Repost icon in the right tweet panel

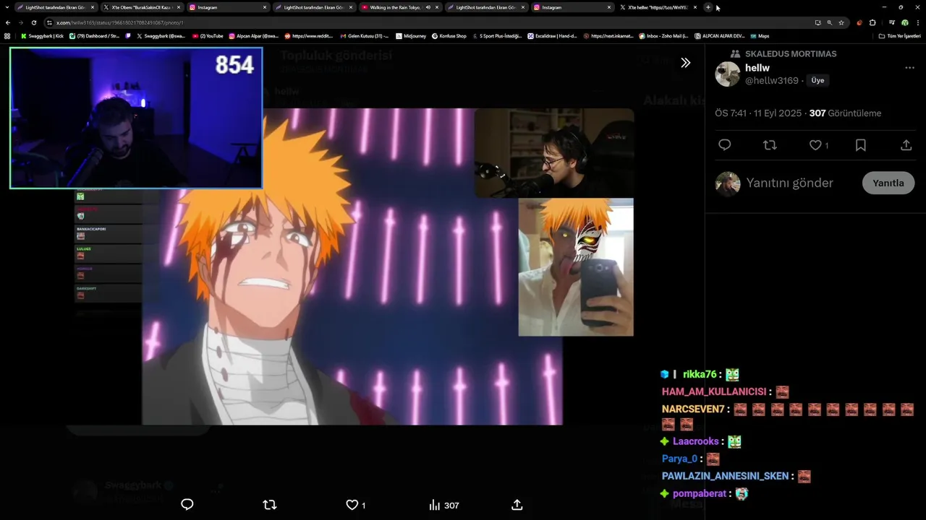[x=770, y=145]
